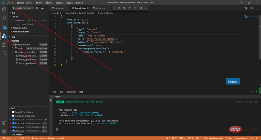Viewport: 261px width, 140px height.
Task: Click the feedback icon in status bar
Action: (x=252, y=138)
